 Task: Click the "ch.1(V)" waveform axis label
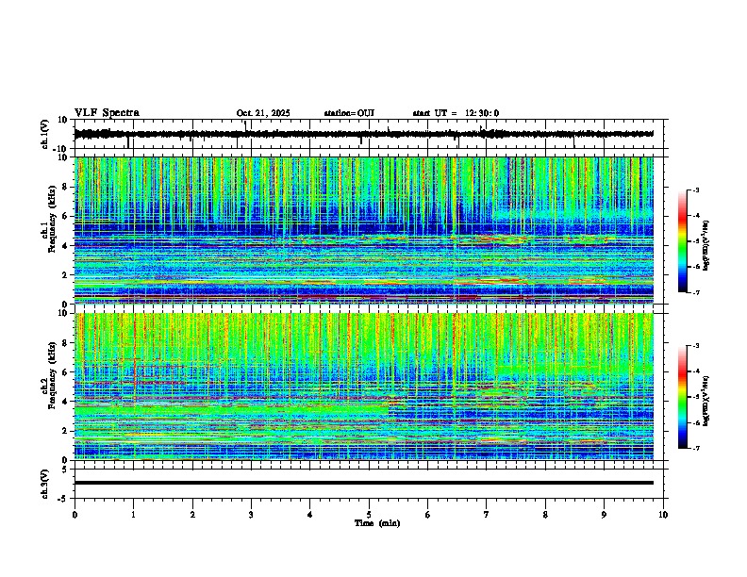click(45, 134)
